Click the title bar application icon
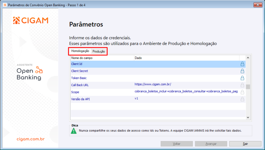Image resolution: width=265 pixels, height=150 pixels. pyautogui.click(x=5, y=5)
